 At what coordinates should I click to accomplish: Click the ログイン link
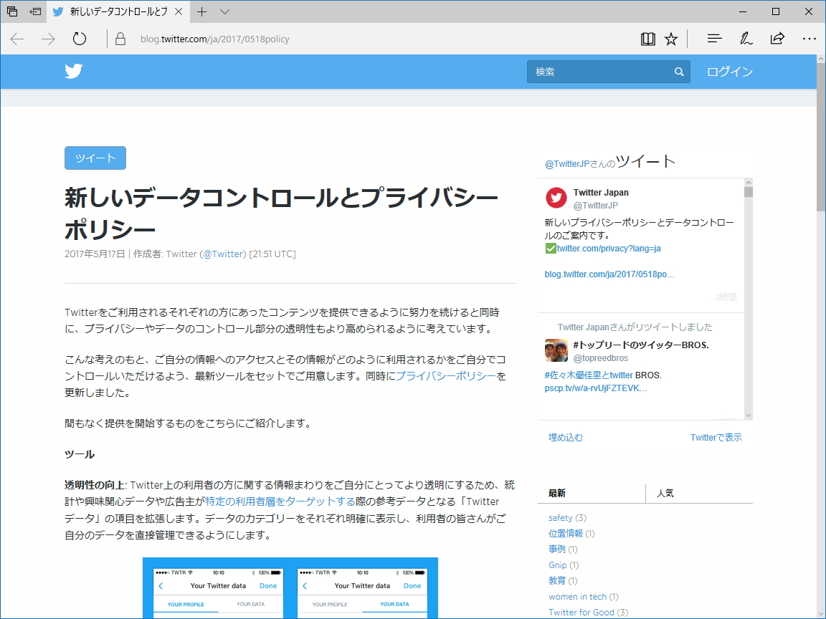click(x=728, y=72)
